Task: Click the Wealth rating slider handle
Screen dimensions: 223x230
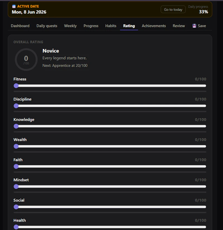Action: pos(16,146)
